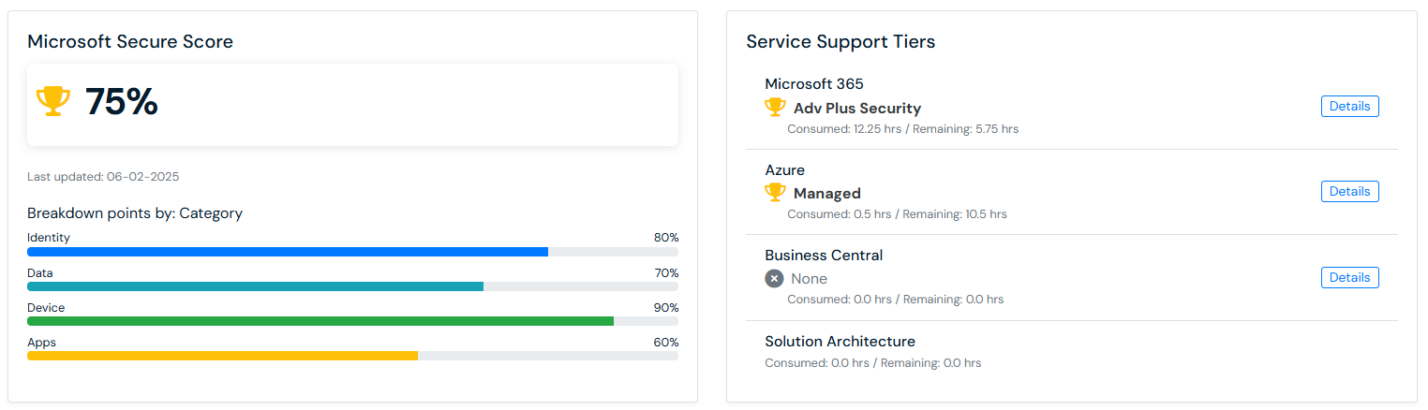Click the teal Data progress bar
Image resolution: width=1428 pixels, height=410 pixels.
point(255,286)
